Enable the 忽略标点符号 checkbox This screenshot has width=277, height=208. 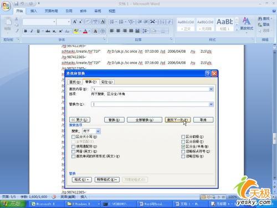pyautogui.click(x=183, y=151)
